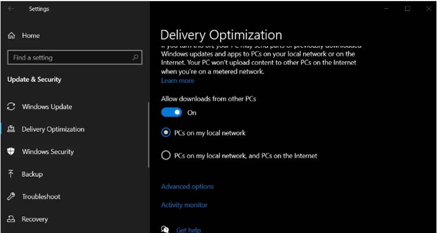
Task: Click the Backup upload arrow icon
Action: coord(11,174)
